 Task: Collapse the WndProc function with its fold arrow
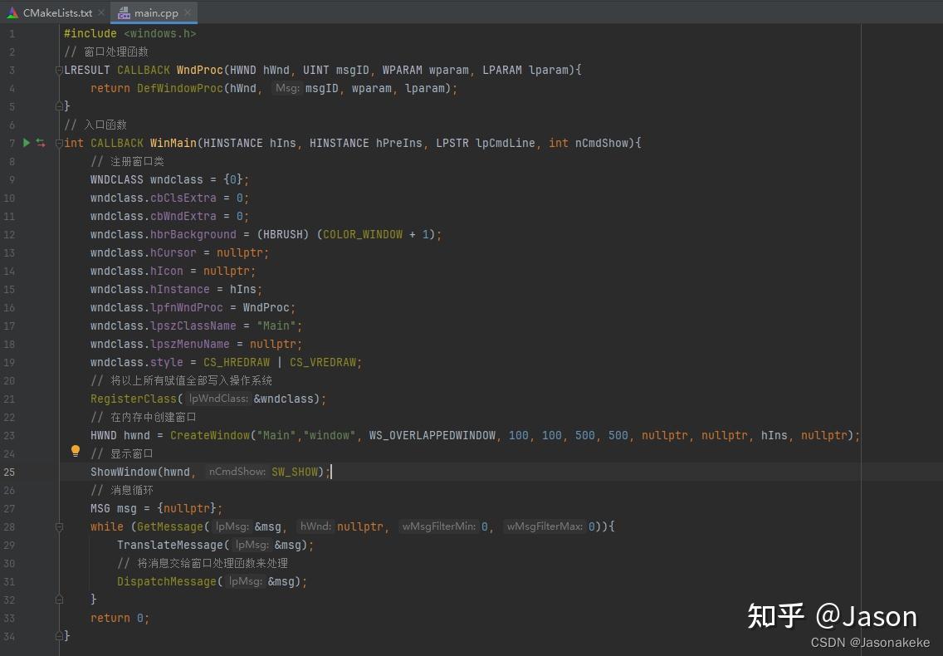(58, 70)
